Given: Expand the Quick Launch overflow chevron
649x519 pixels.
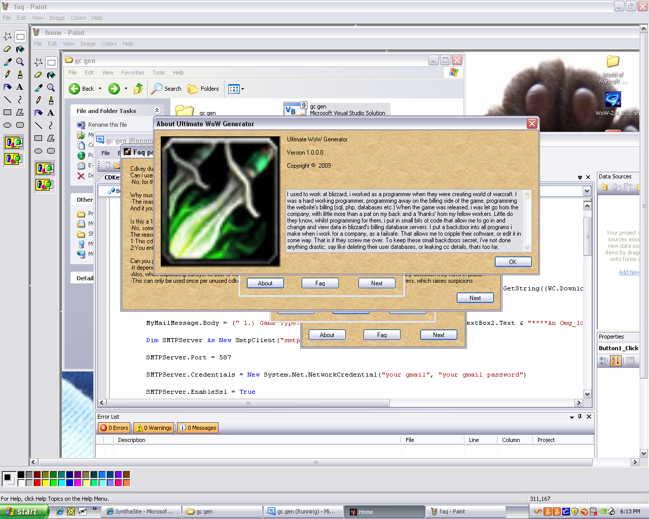Looking at the screenshot, I should (x=94, y=509).
